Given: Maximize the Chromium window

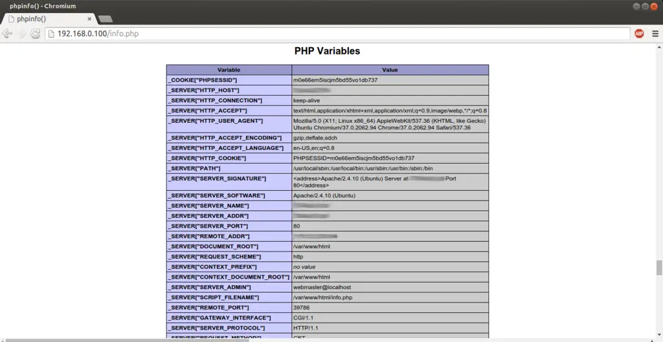Looking at the screenshot, I should pos(644,6).
